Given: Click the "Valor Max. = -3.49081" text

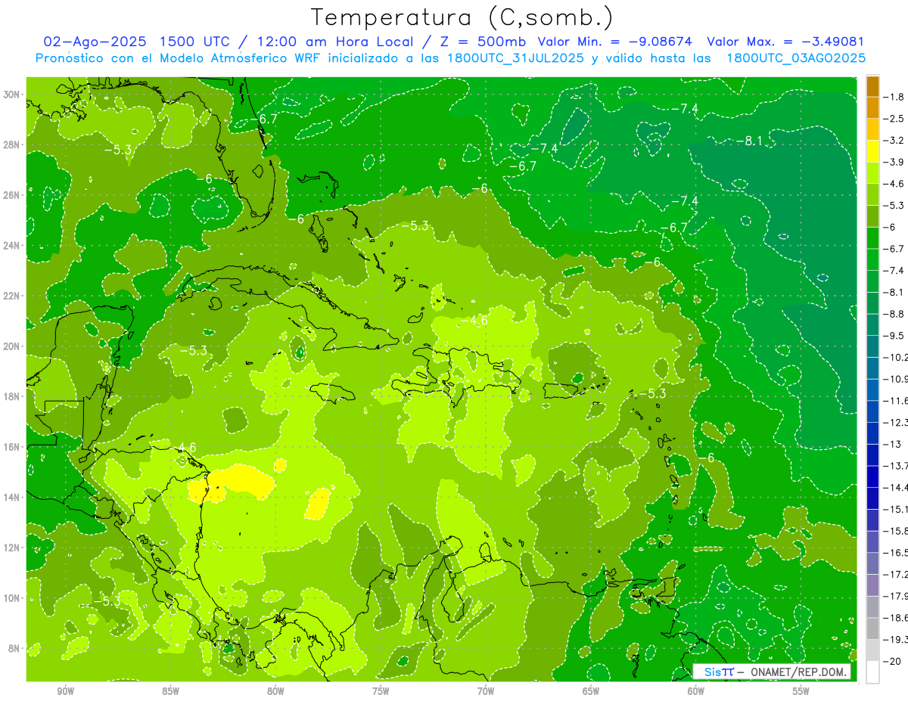Looking at the screenshot, I should [x=785, y=42].
